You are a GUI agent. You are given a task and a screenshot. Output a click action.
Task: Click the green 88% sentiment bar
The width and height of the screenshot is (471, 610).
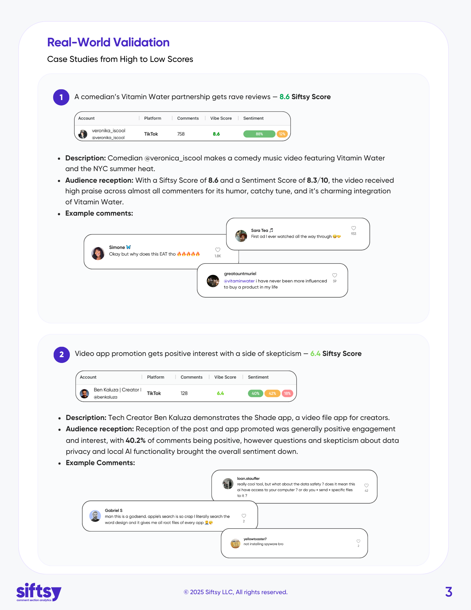pos(259,134)
